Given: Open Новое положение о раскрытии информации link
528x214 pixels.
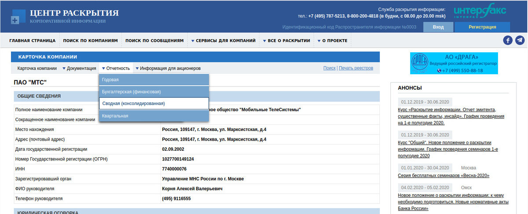Looking at the screenshot, I should [x=453, y=202].
